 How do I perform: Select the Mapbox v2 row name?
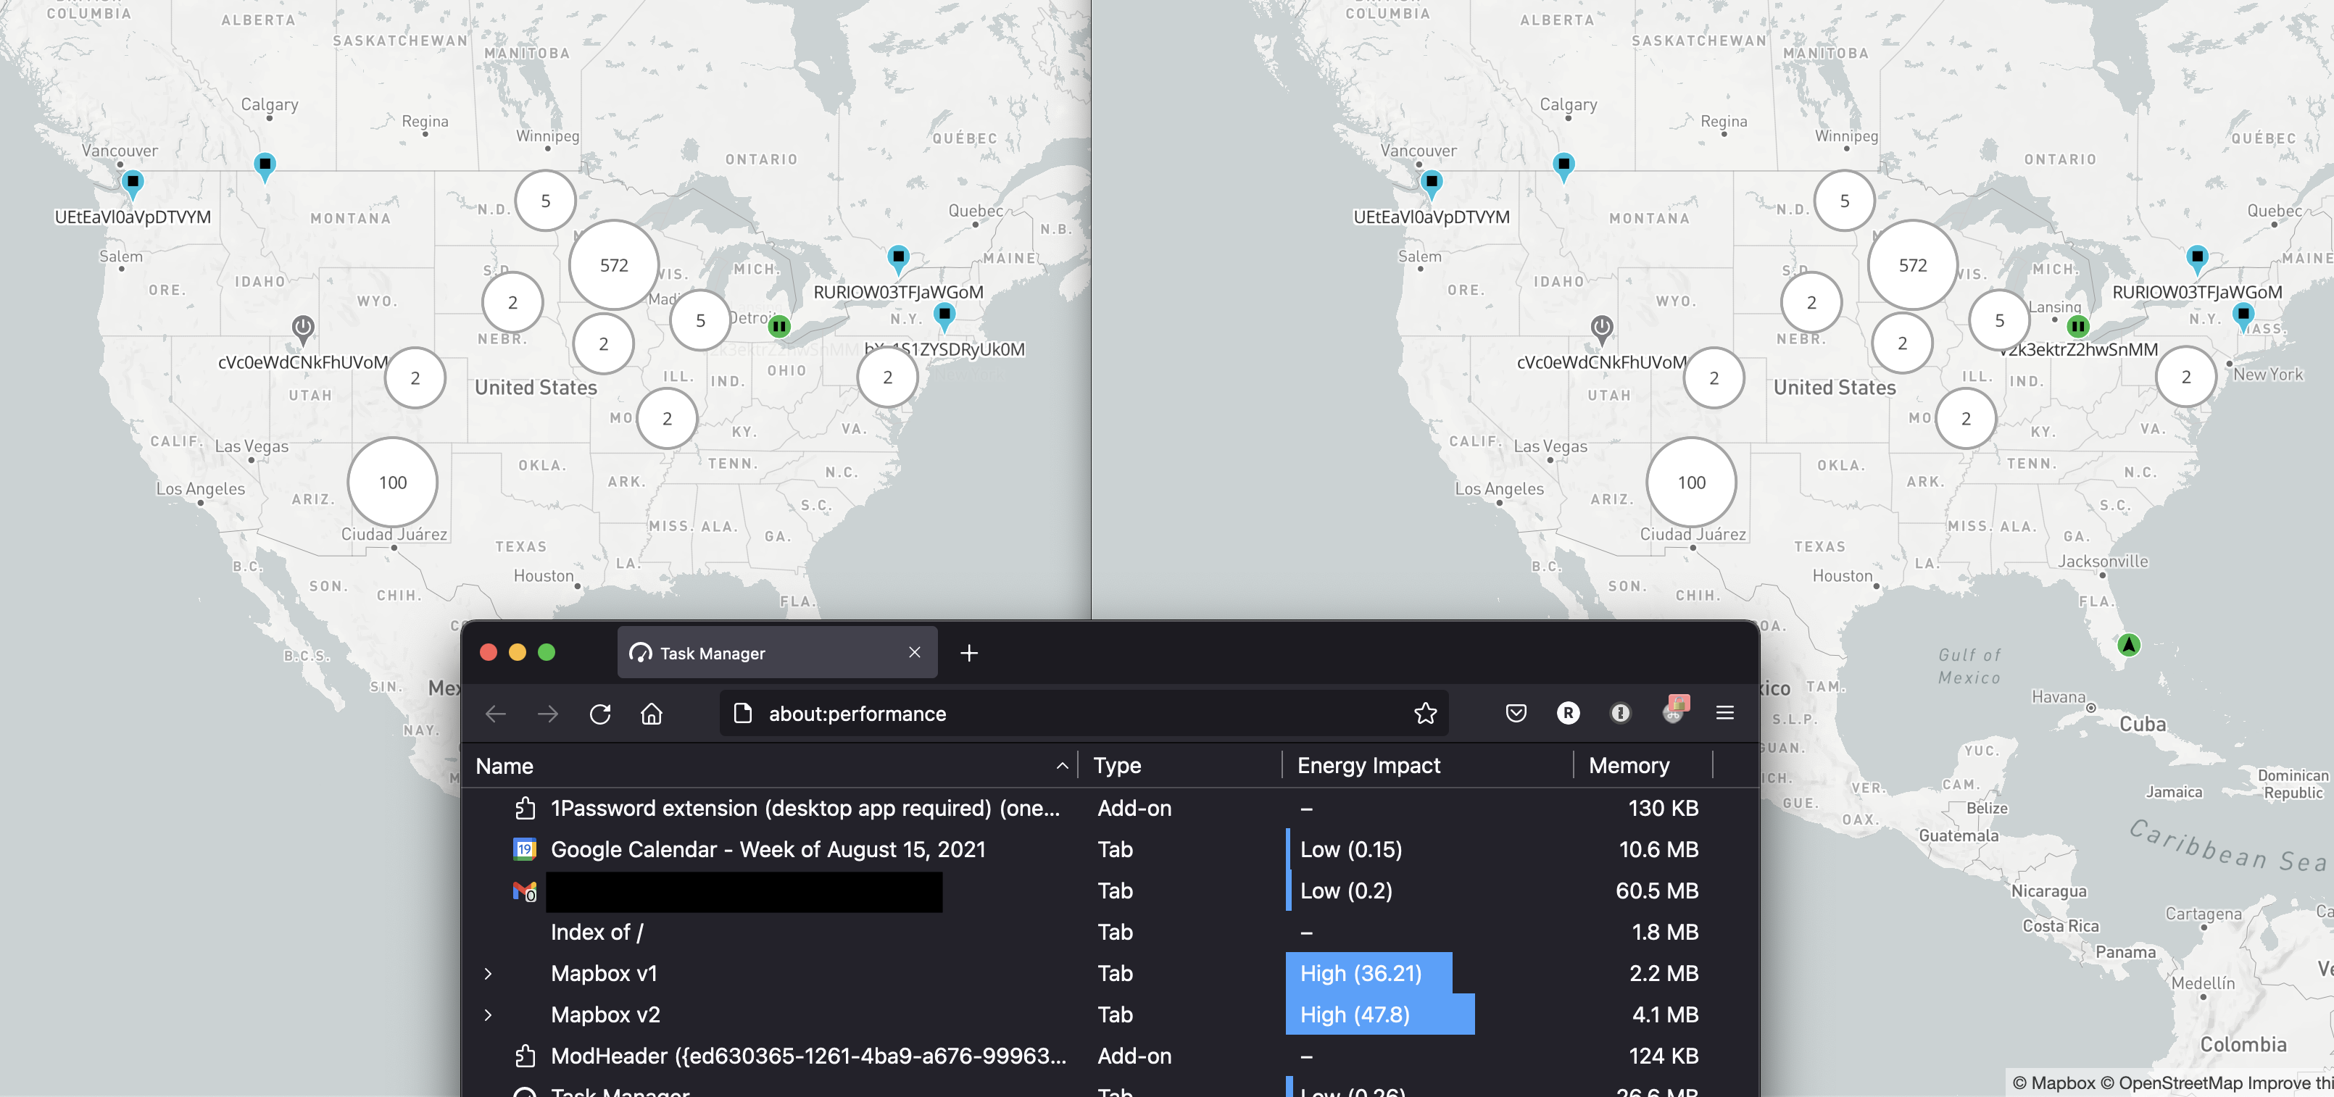tap(605, 1015)
